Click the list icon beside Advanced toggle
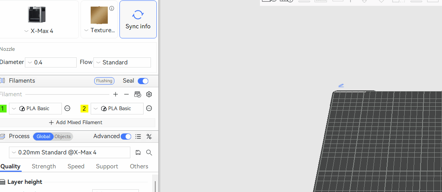 138,137
